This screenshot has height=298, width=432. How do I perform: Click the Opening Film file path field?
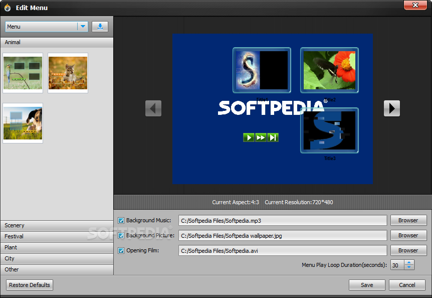283,250
